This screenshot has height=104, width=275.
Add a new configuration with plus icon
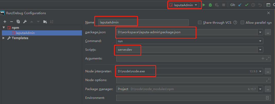coord(5,22)
